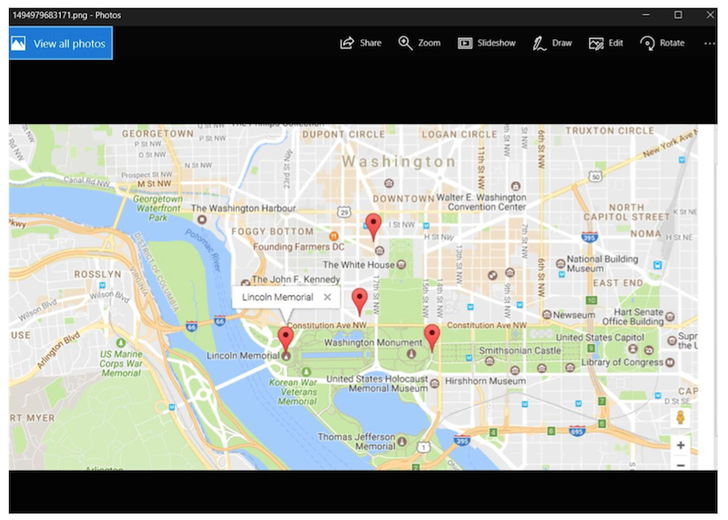The image size is (728, 520).
Task: Click the map zoom in plus button
Action: pyautogui.click(x=680, y=445)
